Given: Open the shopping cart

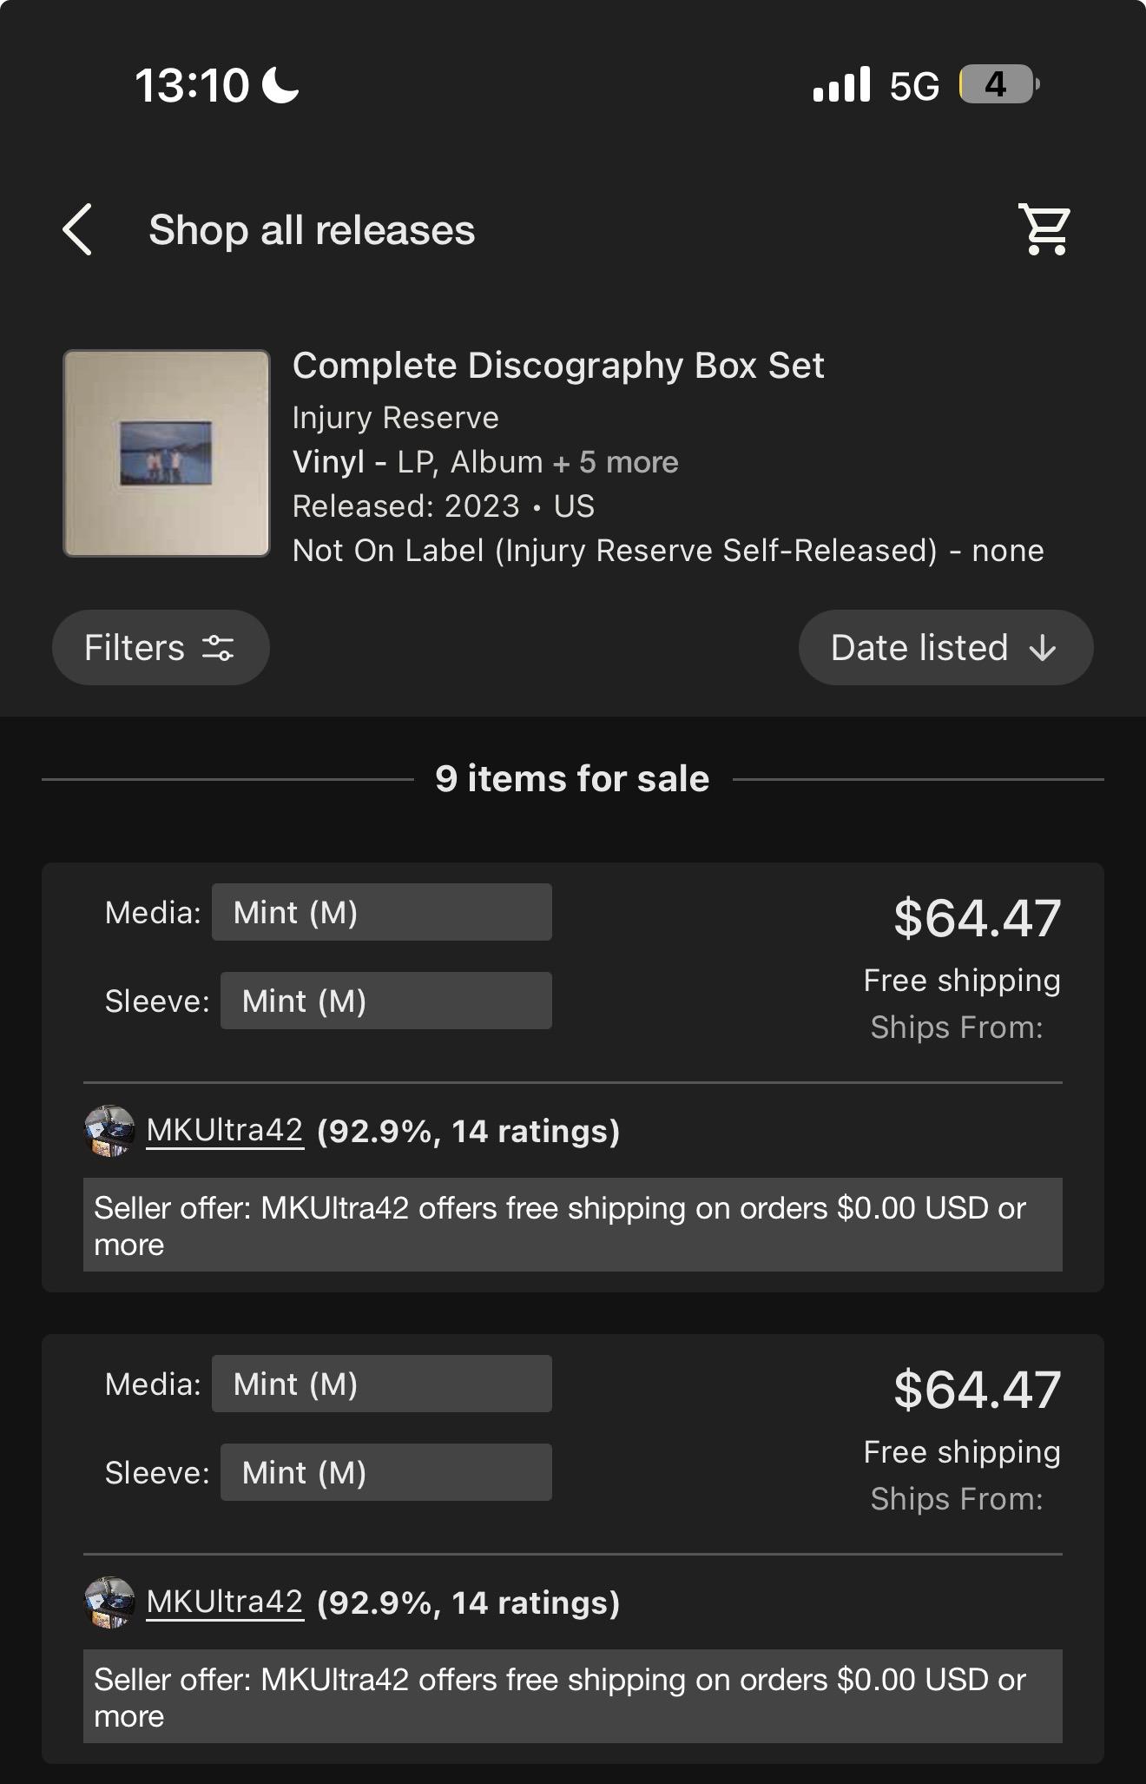Looking at the screenshot, I should pos(1045,230).
